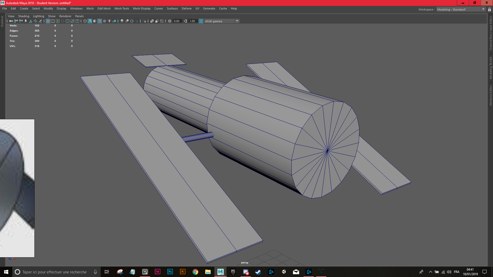Click Photoshop icon in taskbar
The image size is (493, 277).
[x=170, y=272]
